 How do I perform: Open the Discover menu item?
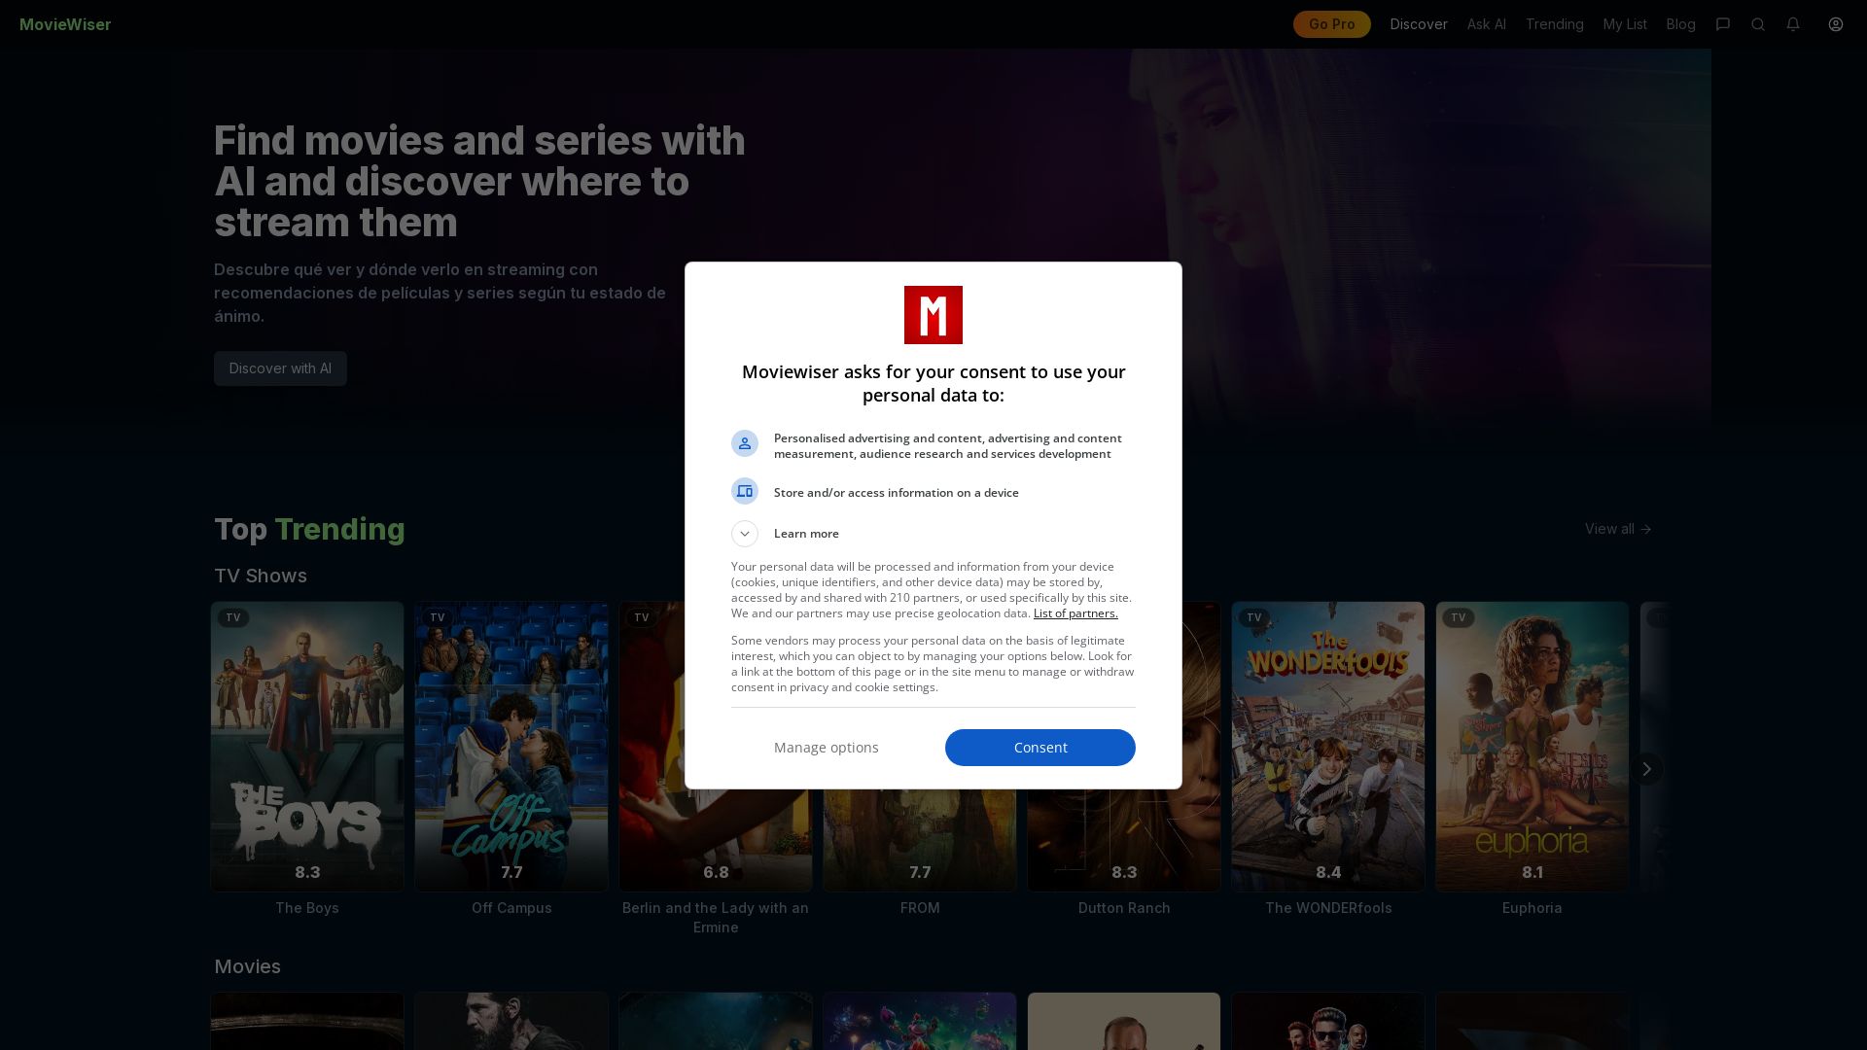[x=1419, y=24]
